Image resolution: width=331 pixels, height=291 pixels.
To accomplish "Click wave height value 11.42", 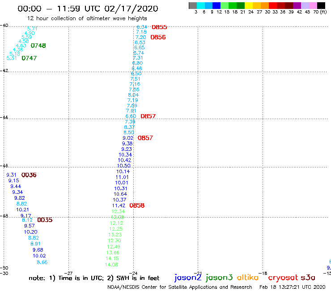I will point(119,205).
